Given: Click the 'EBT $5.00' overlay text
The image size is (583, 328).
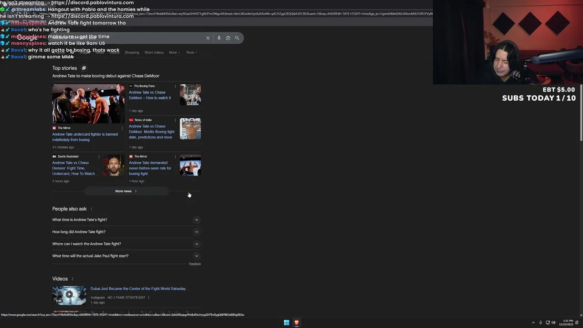Looking at the screenshot, I should pyautogui.click(x=559, y=90).
